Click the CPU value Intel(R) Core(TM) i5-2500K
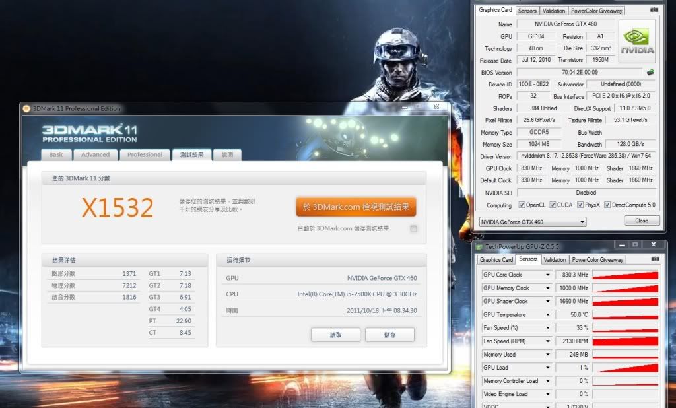 [x=357, y=294]
